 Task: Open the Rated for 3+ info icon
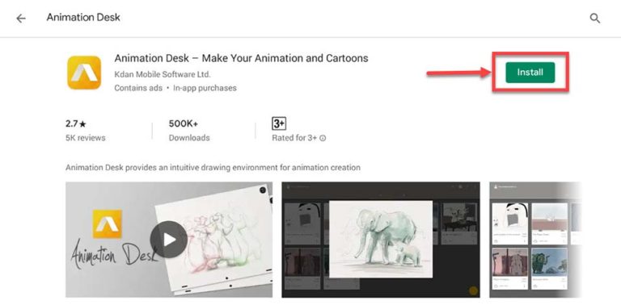(323, 138)
